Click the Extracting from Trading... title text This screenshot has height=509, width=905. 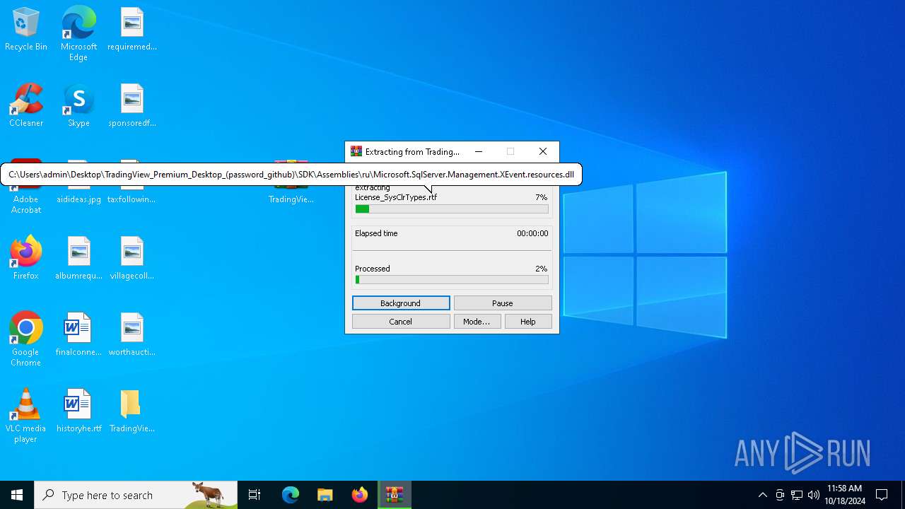(x=412, y=151)
